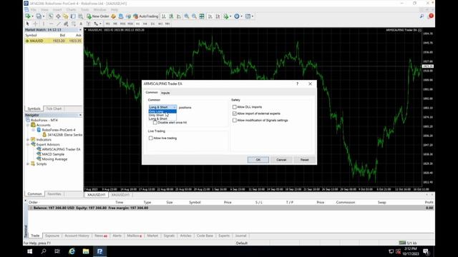Open the Journal tab in the terminal
Image resolution: width=458 pixels, height=257 pixels.
240,236
